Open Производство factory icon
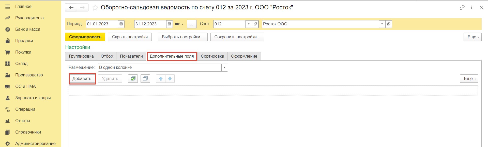 [x=8, y=75]
